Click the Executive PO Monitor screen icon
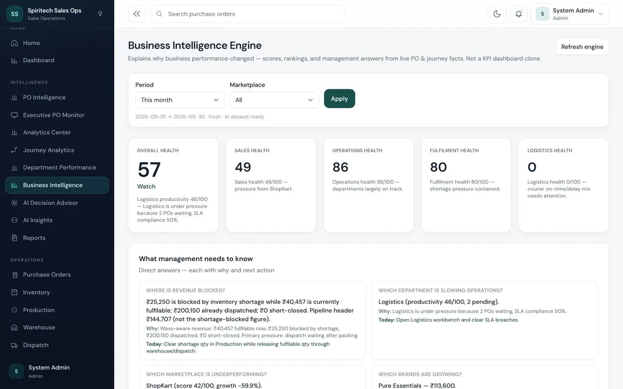The height and width of the screenshot is (389, 623). point(14,115)
